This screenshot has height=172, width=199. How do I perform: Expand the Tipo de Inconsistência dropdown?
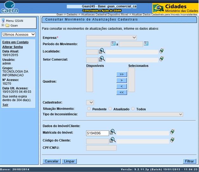click(135, 114)
